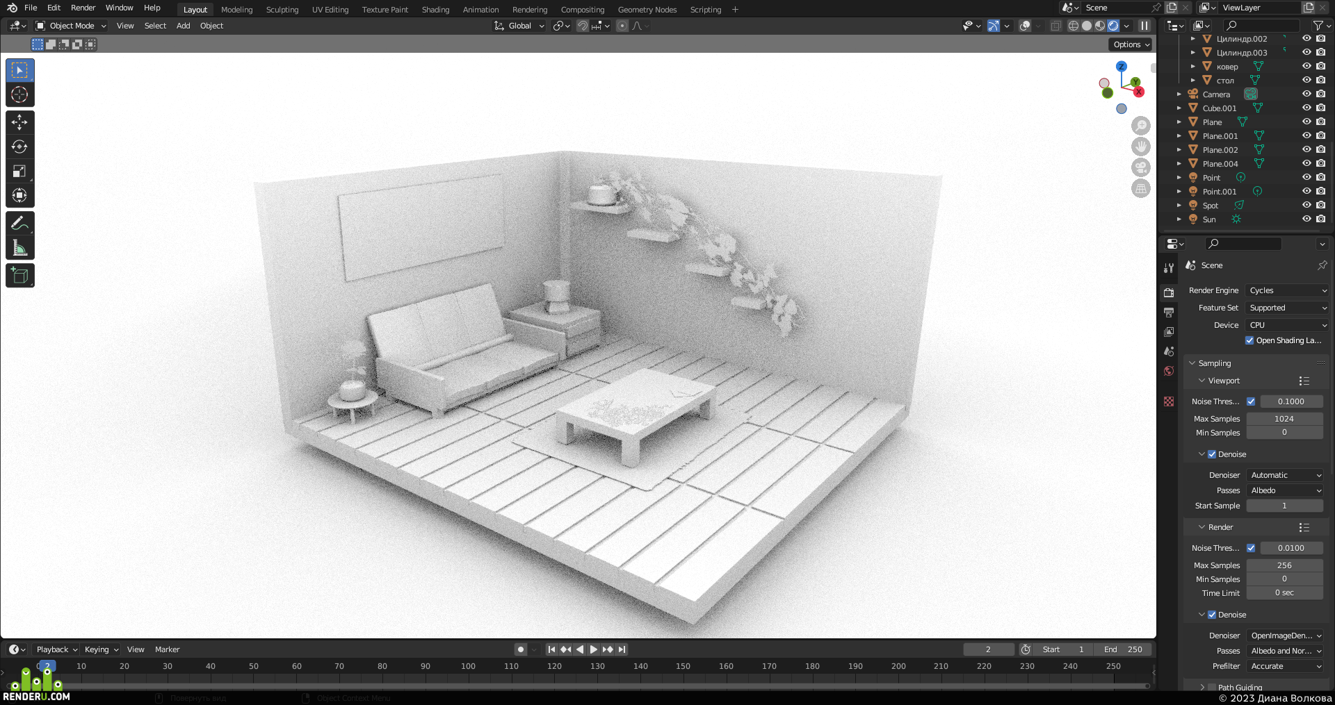
Task: Open the Render Engine Cycles dropdown
Action: click(x=1287, y=290)
